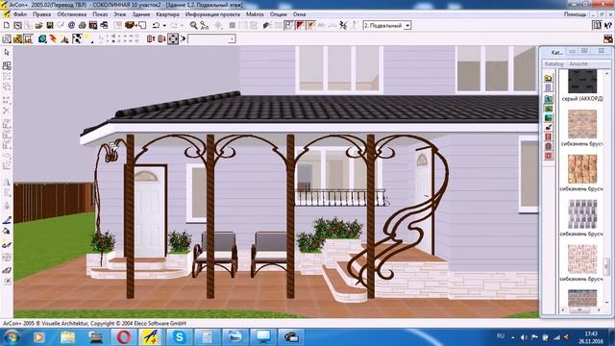This screenshot has width=615, height=346.
Task: Open the Опции menu
Action: (x=278, y=14)
